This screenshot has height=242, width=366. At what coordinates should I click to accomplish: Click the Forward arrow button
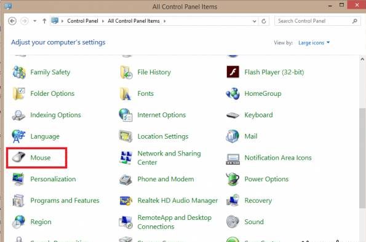(x=24, y=21)
